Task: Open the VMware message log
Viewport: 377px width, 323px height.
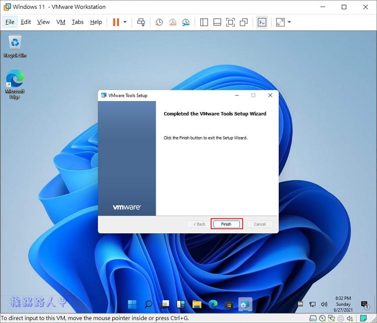Action: coord(363,318)
